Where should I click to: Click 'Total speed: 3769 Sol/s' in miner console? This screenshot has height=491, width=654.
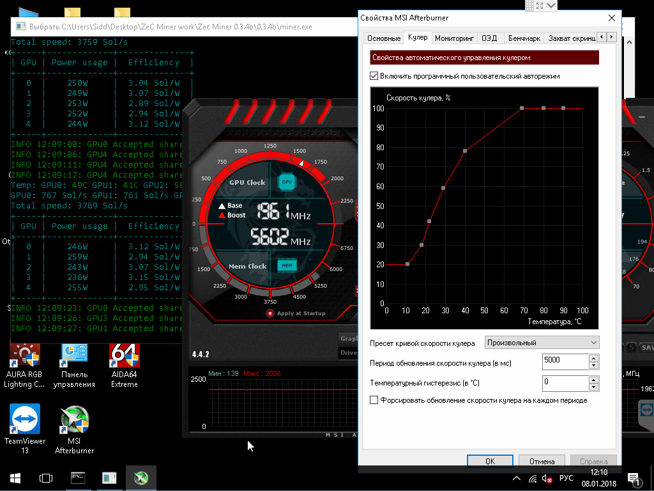coord(69,206)
